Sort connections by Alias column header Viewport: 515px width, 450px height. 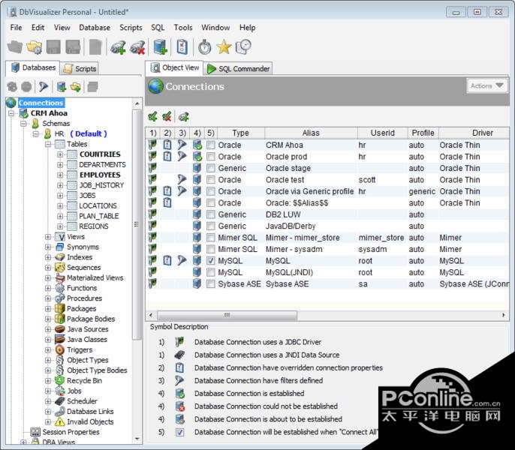311,133
